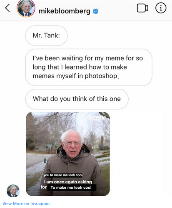Click the 'I am once again asking' caption

coord(68,182)
